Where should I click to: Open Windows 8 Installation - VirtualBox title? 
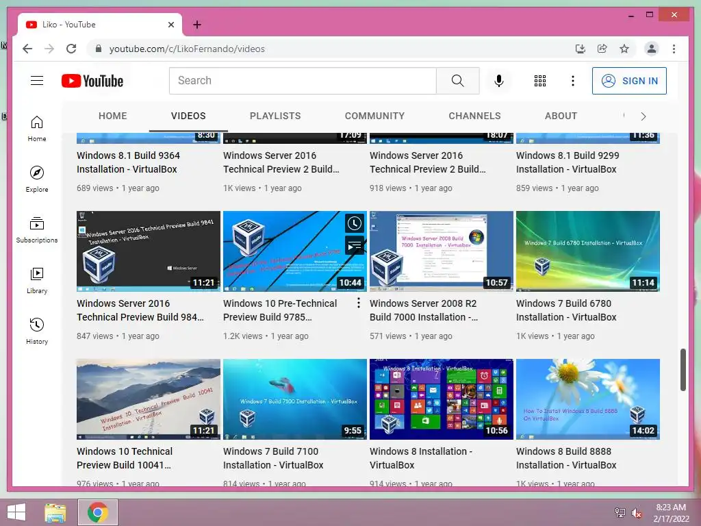(x=421, y=458)
